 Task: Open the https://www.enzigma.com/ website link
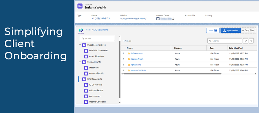pos(133,19)
